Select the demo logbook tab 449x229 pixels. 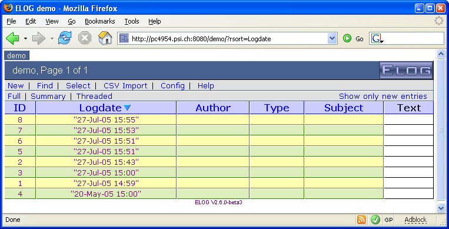16,55
